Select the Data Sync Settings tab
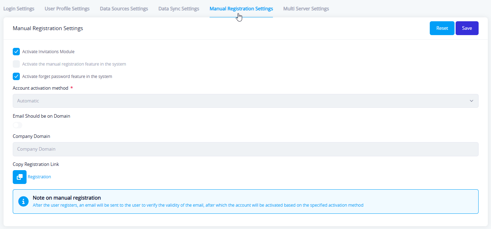Screen dimensions: 491x229 tap(179, 9)
